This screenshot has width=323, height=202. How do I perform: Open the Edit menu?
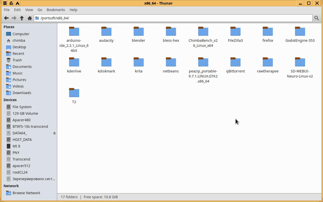click(17, 10)
